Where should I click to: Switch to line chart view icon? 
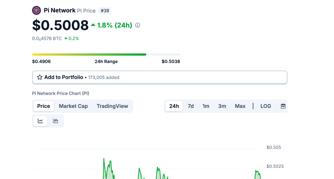[41, 121]
